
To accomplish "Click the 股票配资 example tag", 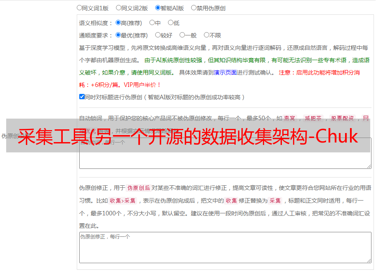I will coord(343,118).
